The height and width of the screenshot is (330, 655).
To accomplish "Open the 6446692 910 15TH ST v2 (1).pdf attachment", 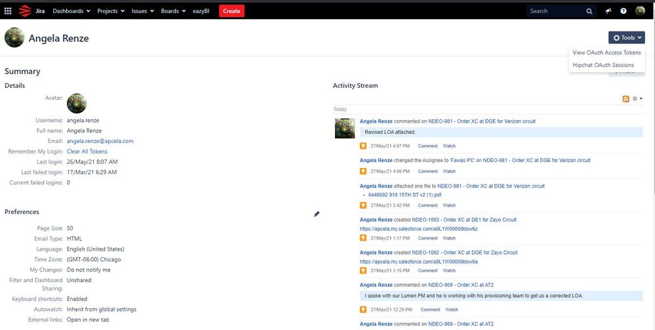I will tap(405, 195).
